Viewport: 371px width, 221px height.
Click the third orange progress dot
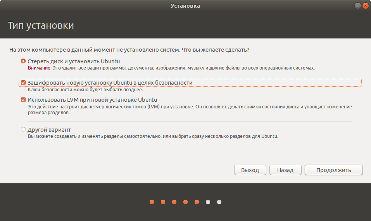pos(174,202)
